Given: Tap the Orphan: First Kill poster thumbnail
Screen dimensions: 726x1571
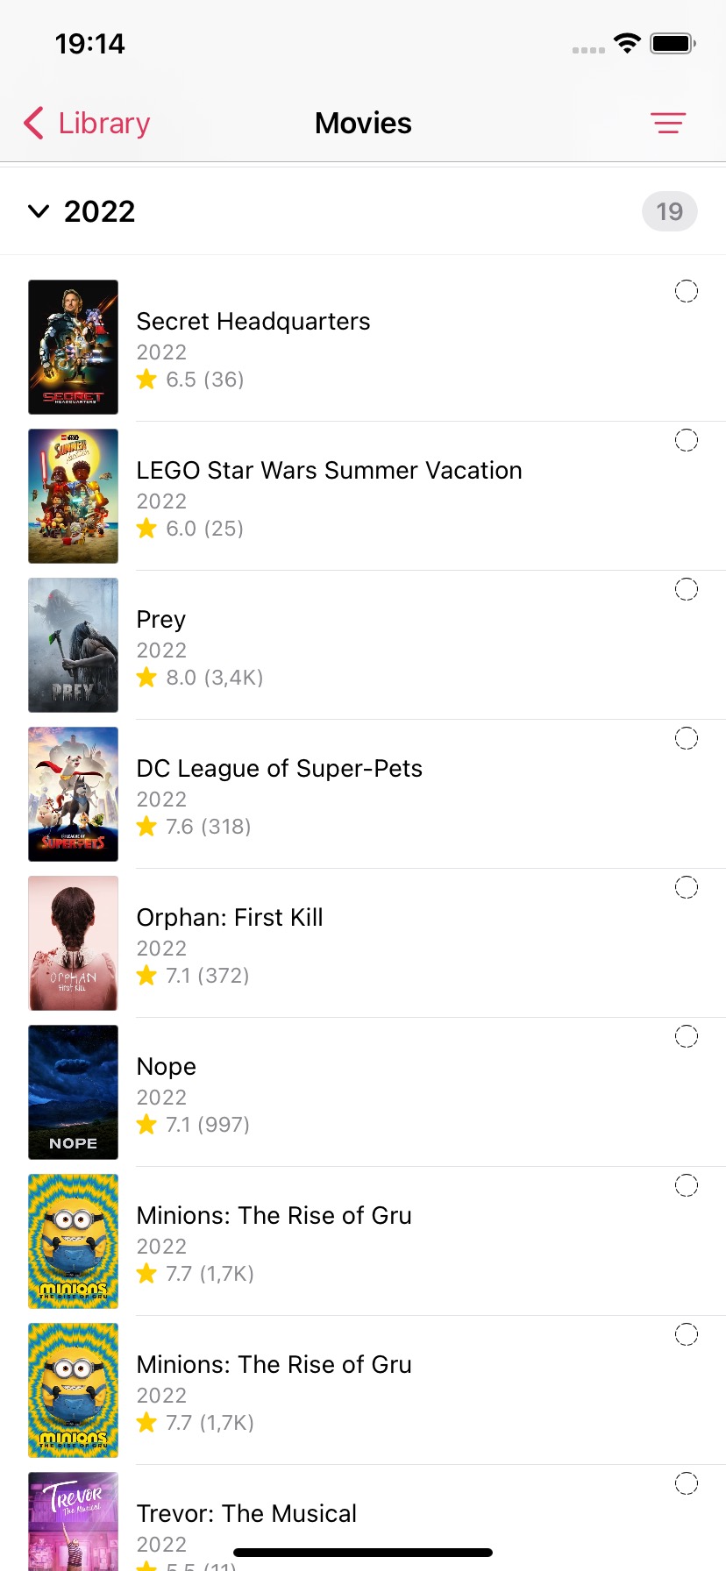Looking at the screenshot, I should 74,943.
